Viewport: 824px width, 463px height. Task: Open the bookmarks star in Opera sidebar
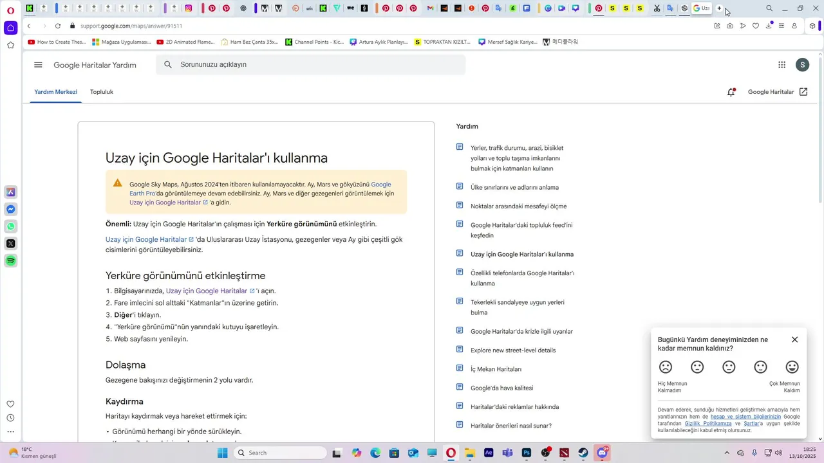(10, 45)
